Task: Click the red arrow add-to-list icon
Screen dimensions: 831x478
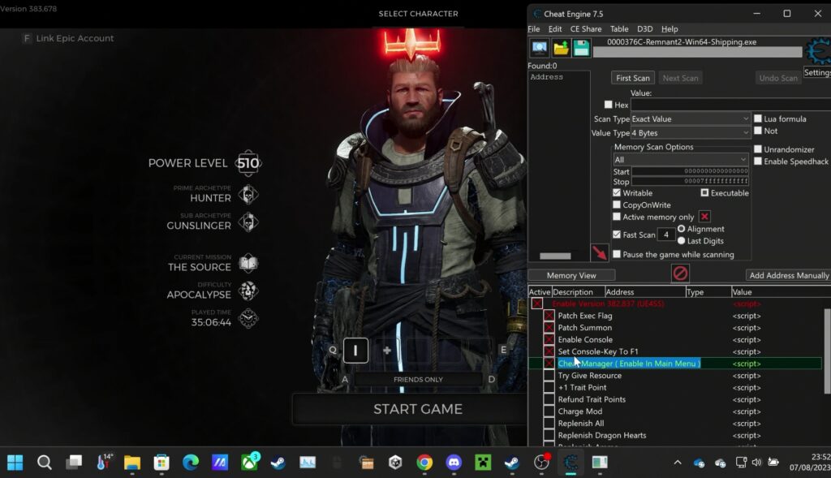Action: pyautogui.click(x=600, y=252)
